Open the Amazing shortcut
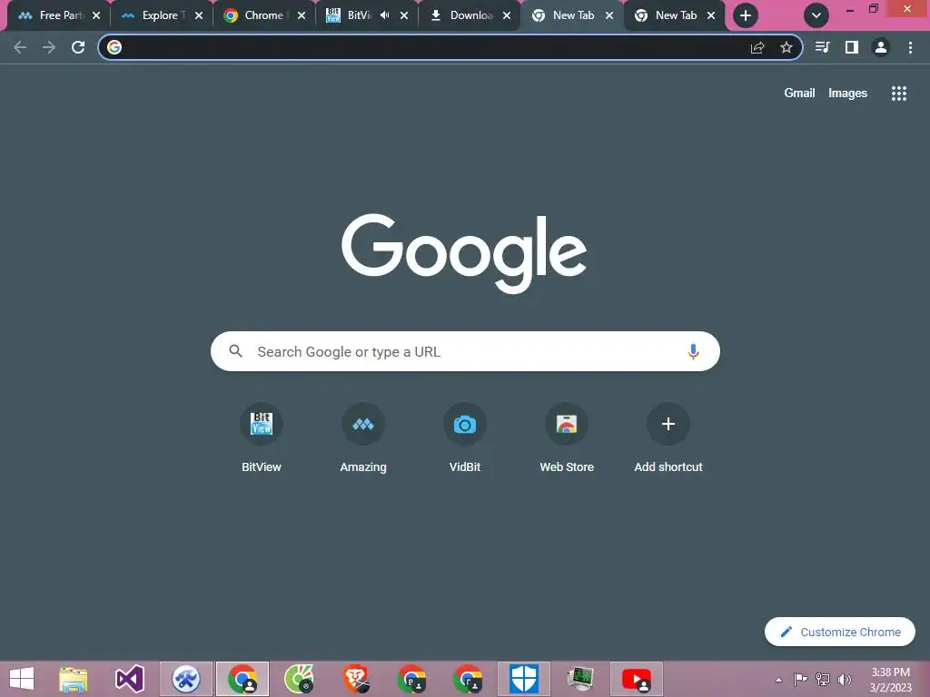Screen dimensions: 930x697 coord(363,438)
